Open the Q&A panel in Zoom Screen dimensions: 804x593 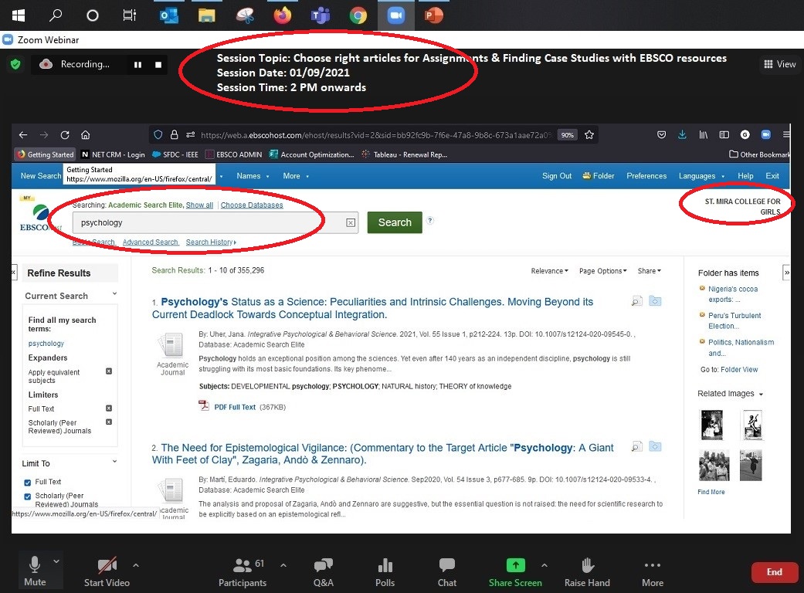point(323,571)
